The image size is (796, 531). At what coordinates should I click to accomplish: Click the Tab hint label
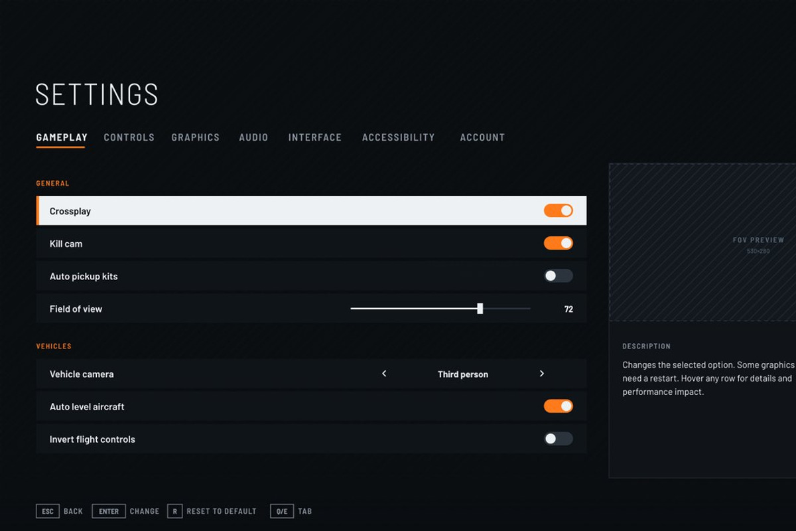click(304, 511)
